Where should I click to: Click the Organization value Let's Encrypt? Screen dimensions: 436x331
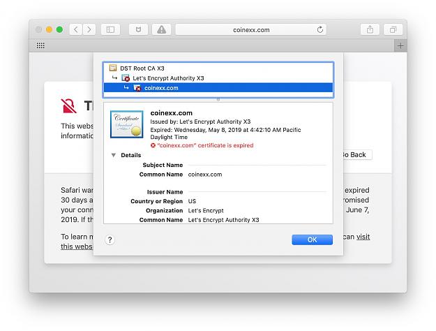click(206, 211)
